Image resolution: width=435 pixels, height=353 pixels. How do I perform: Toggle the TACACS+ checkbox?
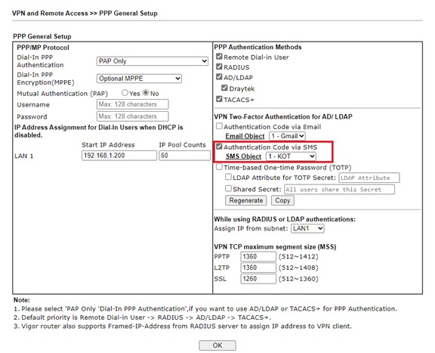tap(219, 99)
